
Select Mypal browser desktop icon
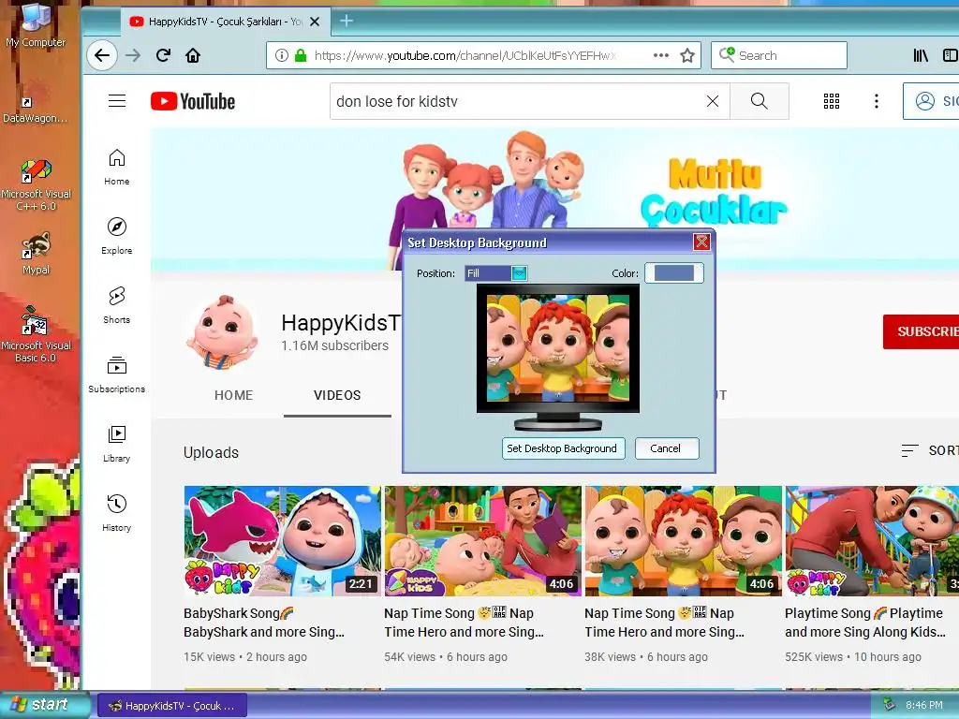click(x=37, y=253)
